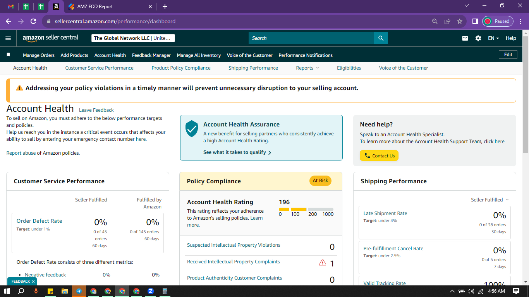This screenshot has height=297, width=529.
Task: Open the messages envelope icon
Action: click(x=465, y=38)
